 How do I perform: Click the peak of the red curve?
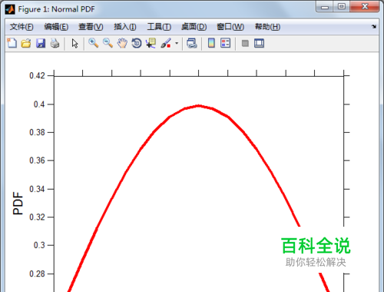pos(199,106)
